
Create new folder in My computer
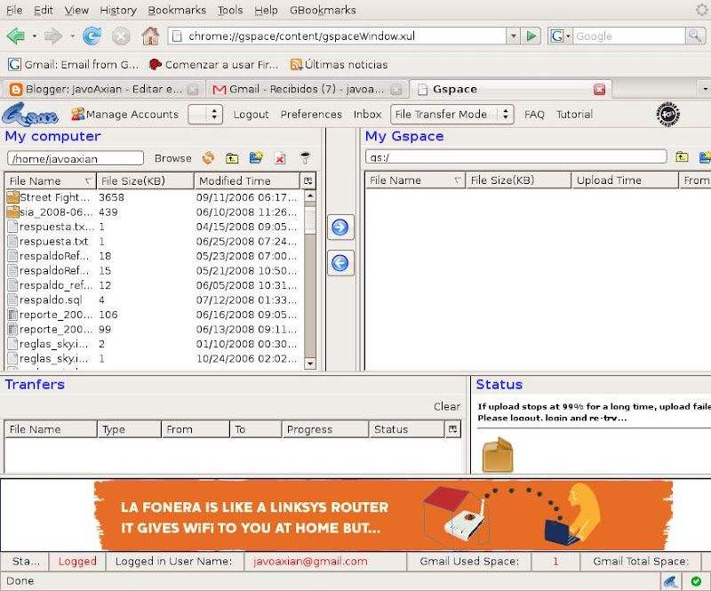256,158
